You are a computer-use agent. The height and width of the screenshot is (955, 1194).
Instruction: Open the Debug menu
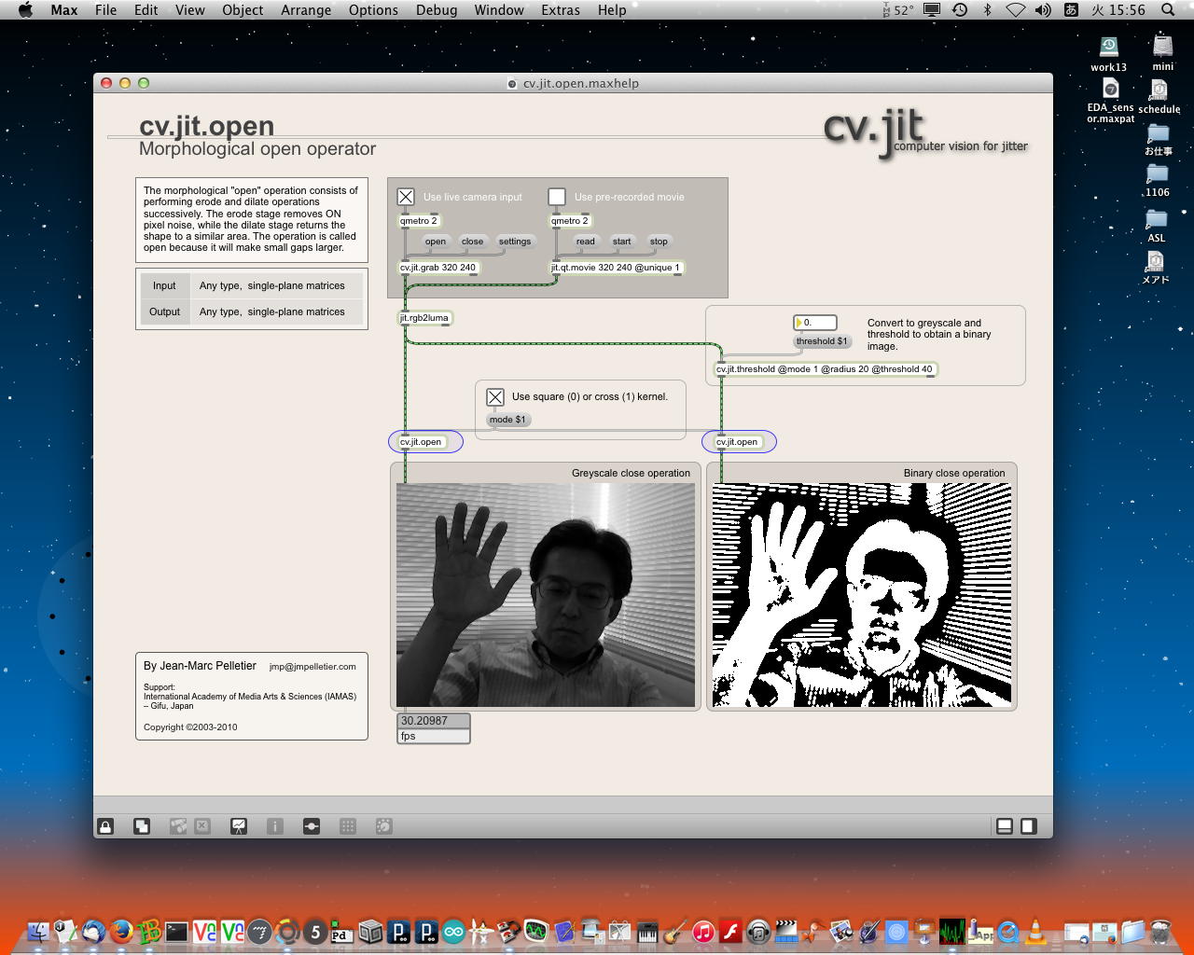point(437,10)
